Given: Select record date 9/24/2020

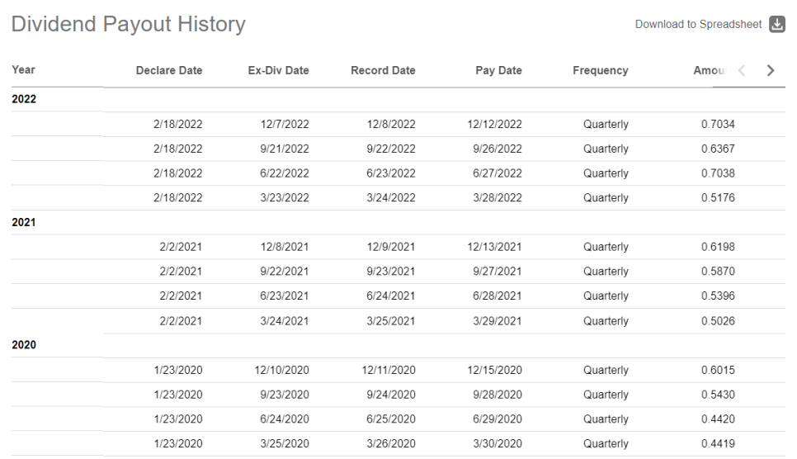Looking at the screenshot, I should pos(391,395).
